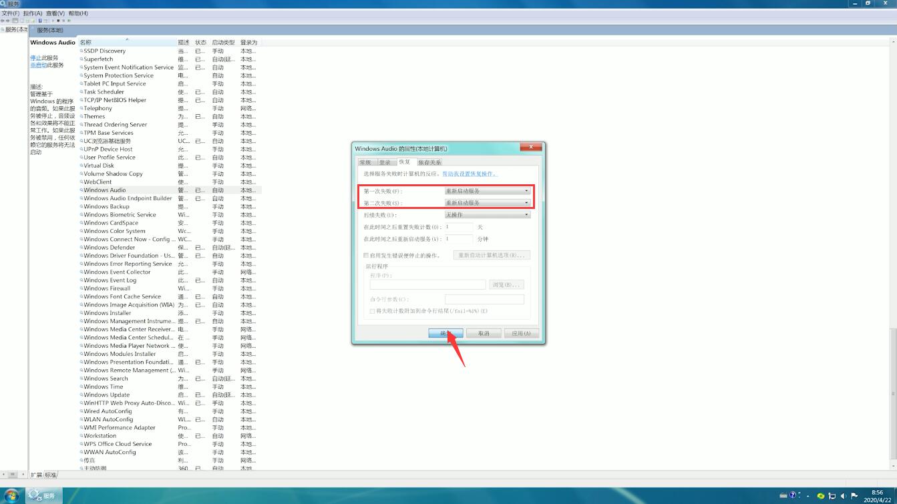Show hidden tray icons arrow
Screen dimensions: 897x504
[808, 496]
